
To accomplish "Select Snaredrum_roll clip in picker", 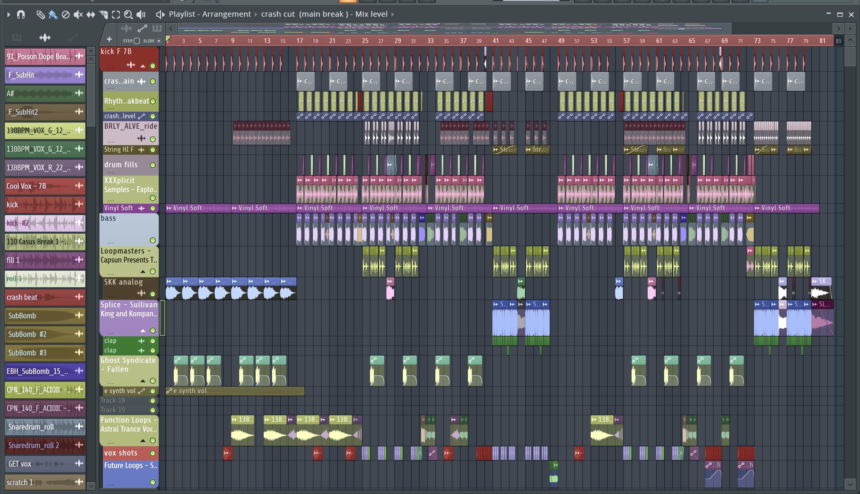I will [x=45, y=427].
